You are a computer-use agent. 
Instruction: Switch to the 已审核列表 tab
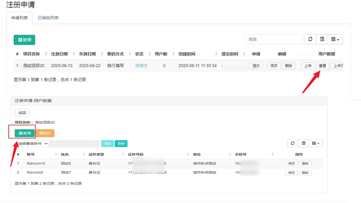point(48,18)
